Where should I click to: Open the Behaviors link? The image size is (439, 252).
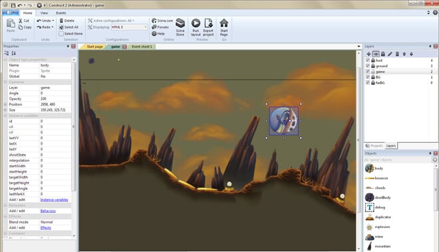coord(48,211)
